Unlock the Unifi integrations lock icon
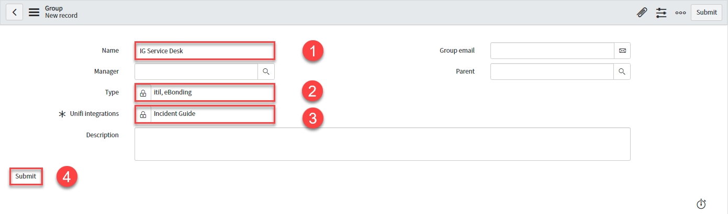 click(x=143, y=114)
